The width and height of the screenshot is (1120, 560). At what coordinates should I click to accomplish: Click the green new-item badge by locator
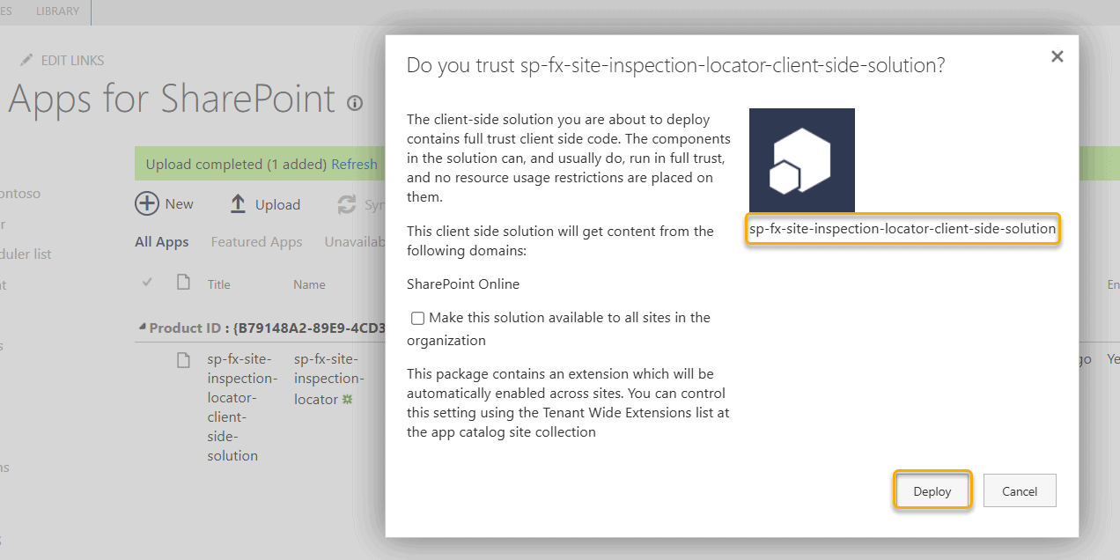pyautogui.click(x=347, y=400)
